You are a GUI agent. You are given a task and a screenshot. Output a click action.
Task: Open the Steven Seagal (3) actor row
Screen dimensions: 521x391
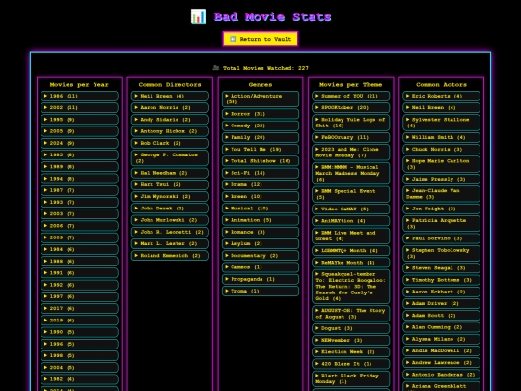pos(441,268)
